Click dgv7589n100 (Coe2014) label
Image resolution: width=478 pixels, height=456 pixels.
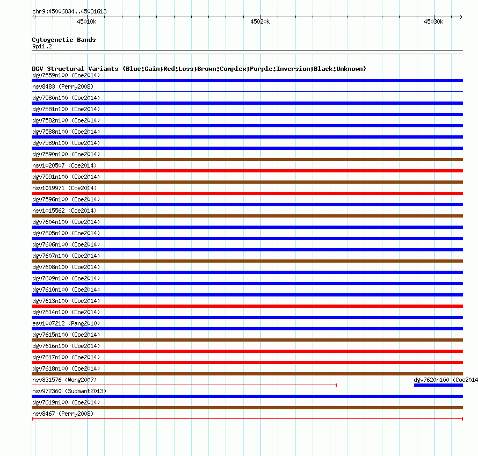click(x=66, y=143)
